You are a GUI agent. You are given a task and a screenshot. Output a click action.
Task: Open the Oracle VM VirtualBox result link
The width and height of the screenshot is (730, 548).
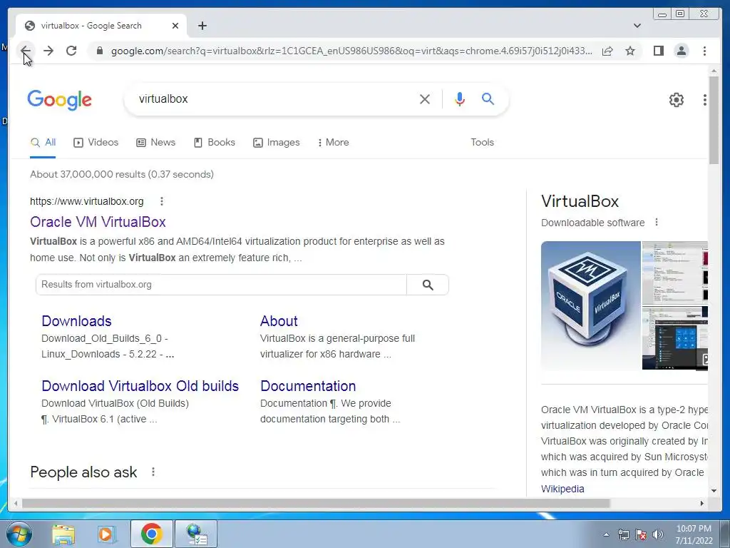pyautogui.click(x=98, y=222)
